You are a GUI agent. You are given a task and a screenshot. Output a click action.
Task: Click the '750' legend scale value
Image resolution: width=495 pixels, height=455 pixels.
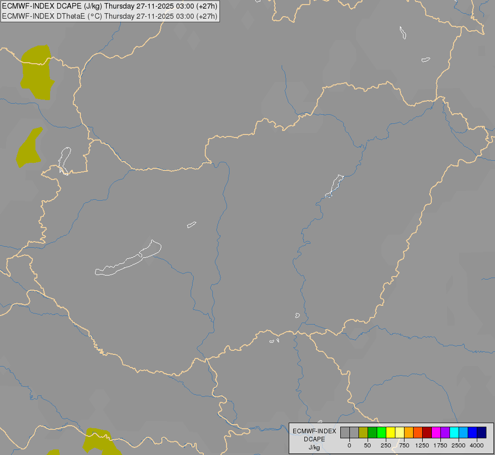[404, 445]
